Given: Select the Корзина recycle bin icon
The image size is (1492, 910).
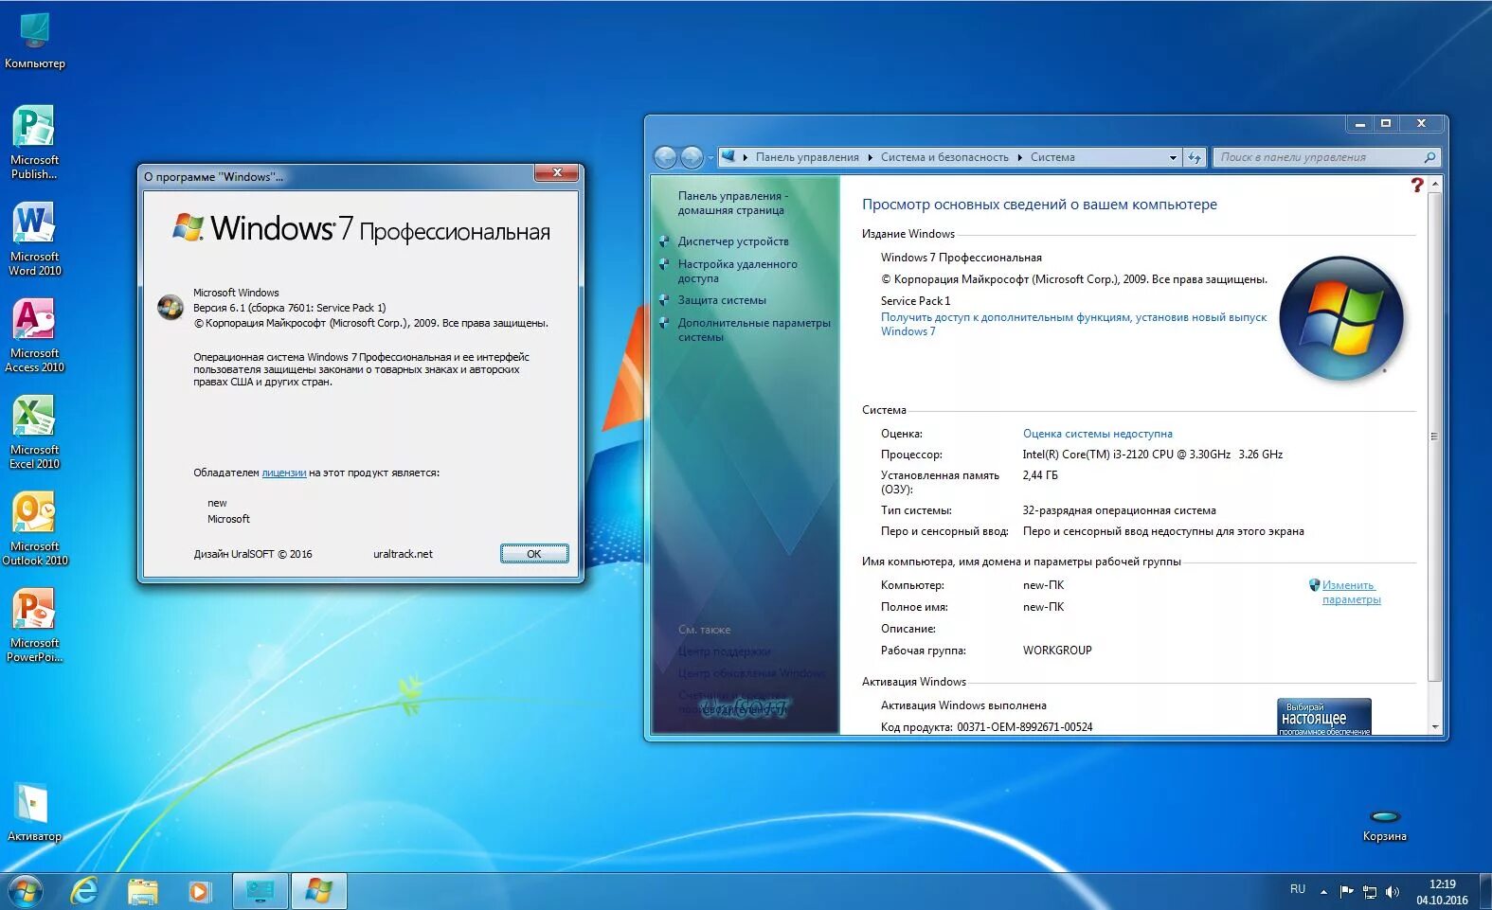Looking at the screenshot, I should point(1385,824).
